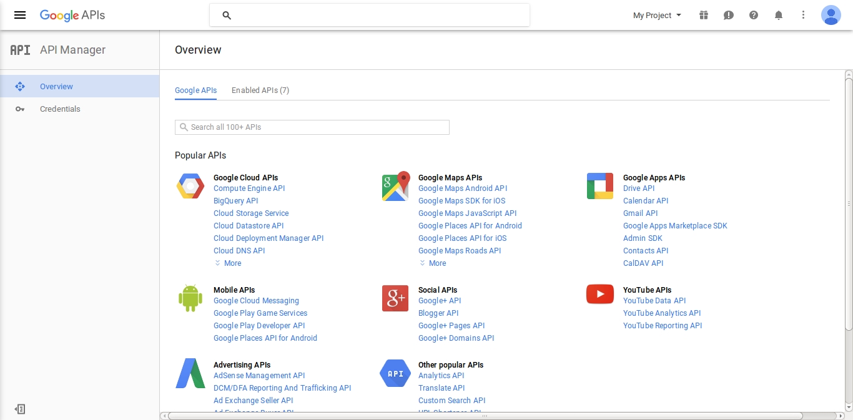
Task: Open the Compute Engine API link
Action: 249,188
